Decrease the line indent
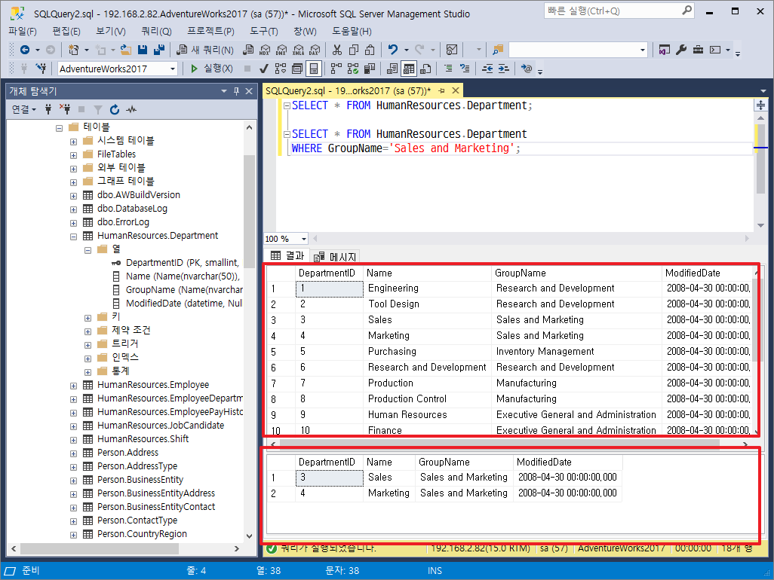 point(487,69)
